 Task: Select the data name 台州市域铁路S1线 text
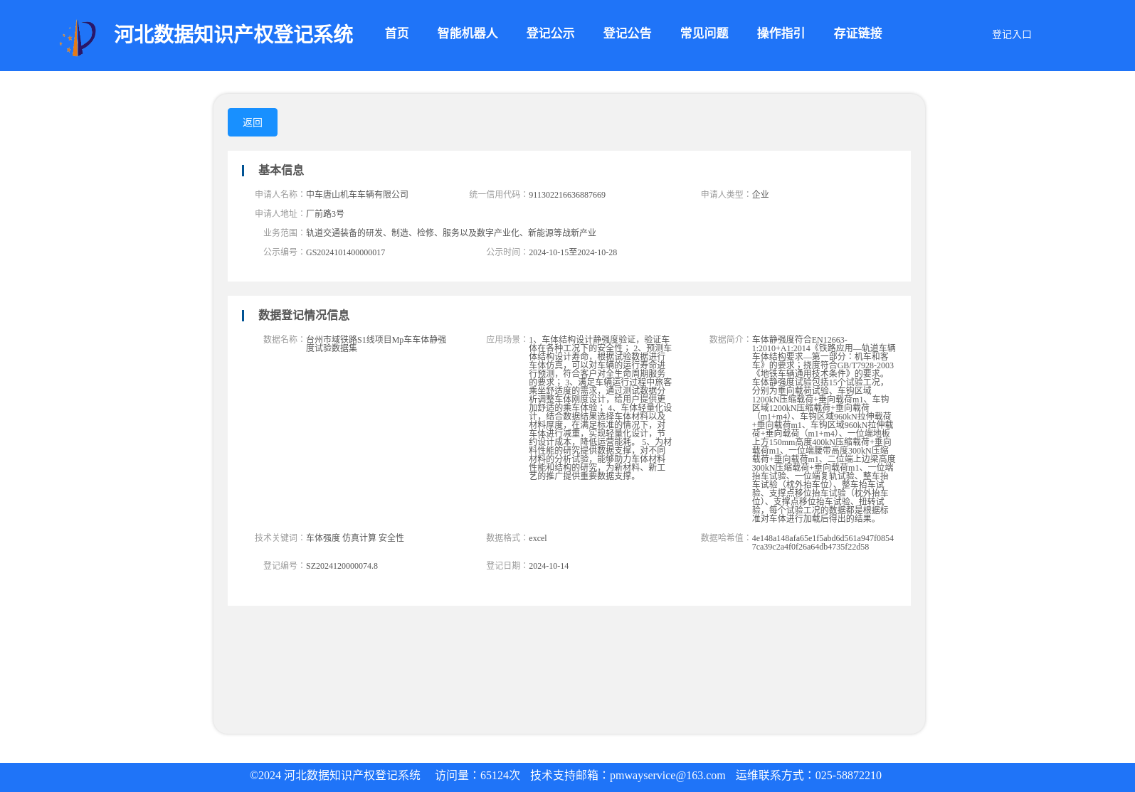376,344
